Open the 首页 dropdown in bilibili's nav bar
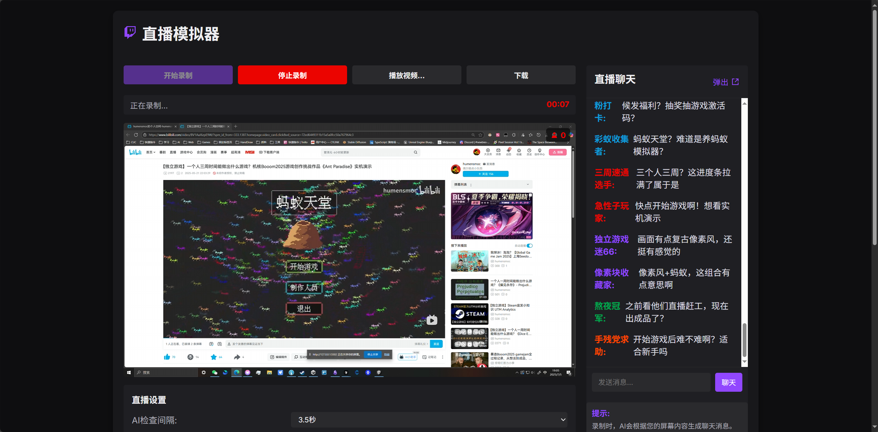This screenshot has height=432, width=878. click(150, 152)
